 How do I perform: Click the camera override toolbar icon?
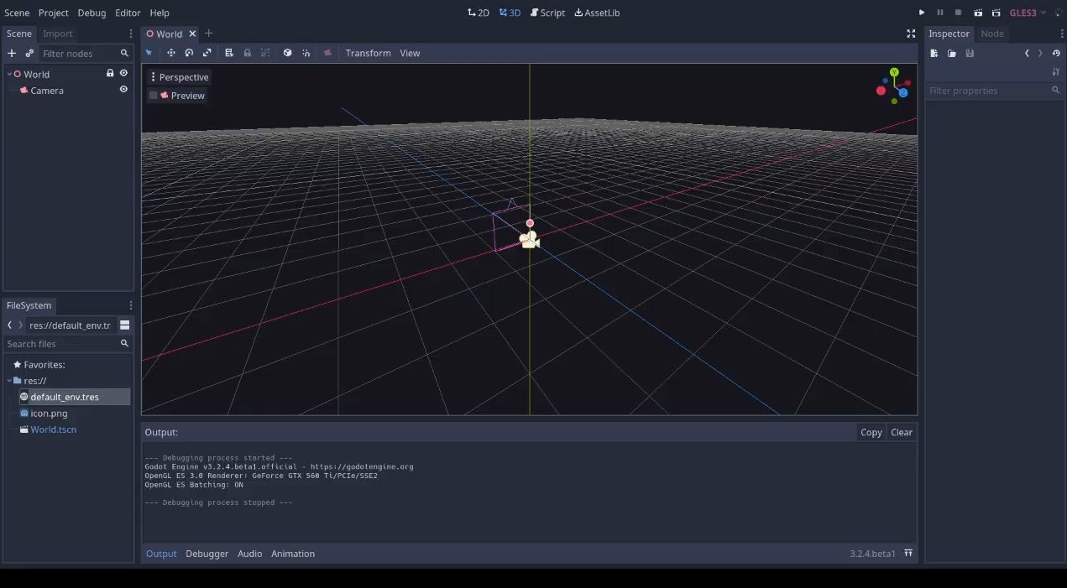(328, 53)
